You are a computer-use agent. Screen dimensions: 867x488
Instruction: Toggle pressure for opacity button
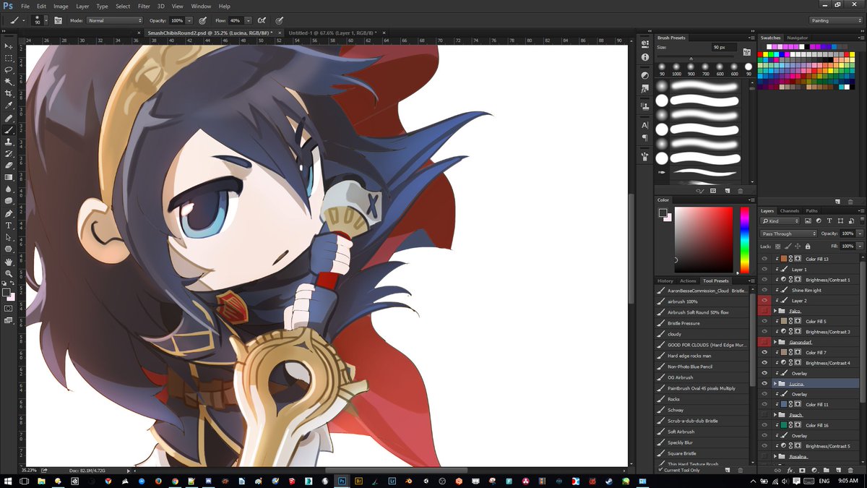pos(202,20)
